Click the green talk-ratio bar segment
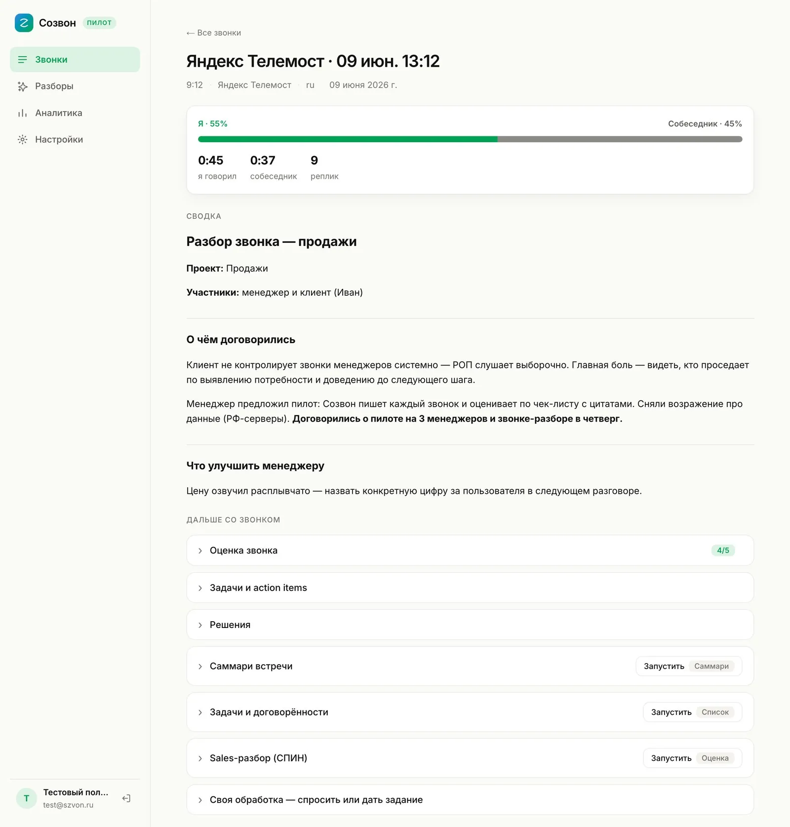 click(348, 139)
